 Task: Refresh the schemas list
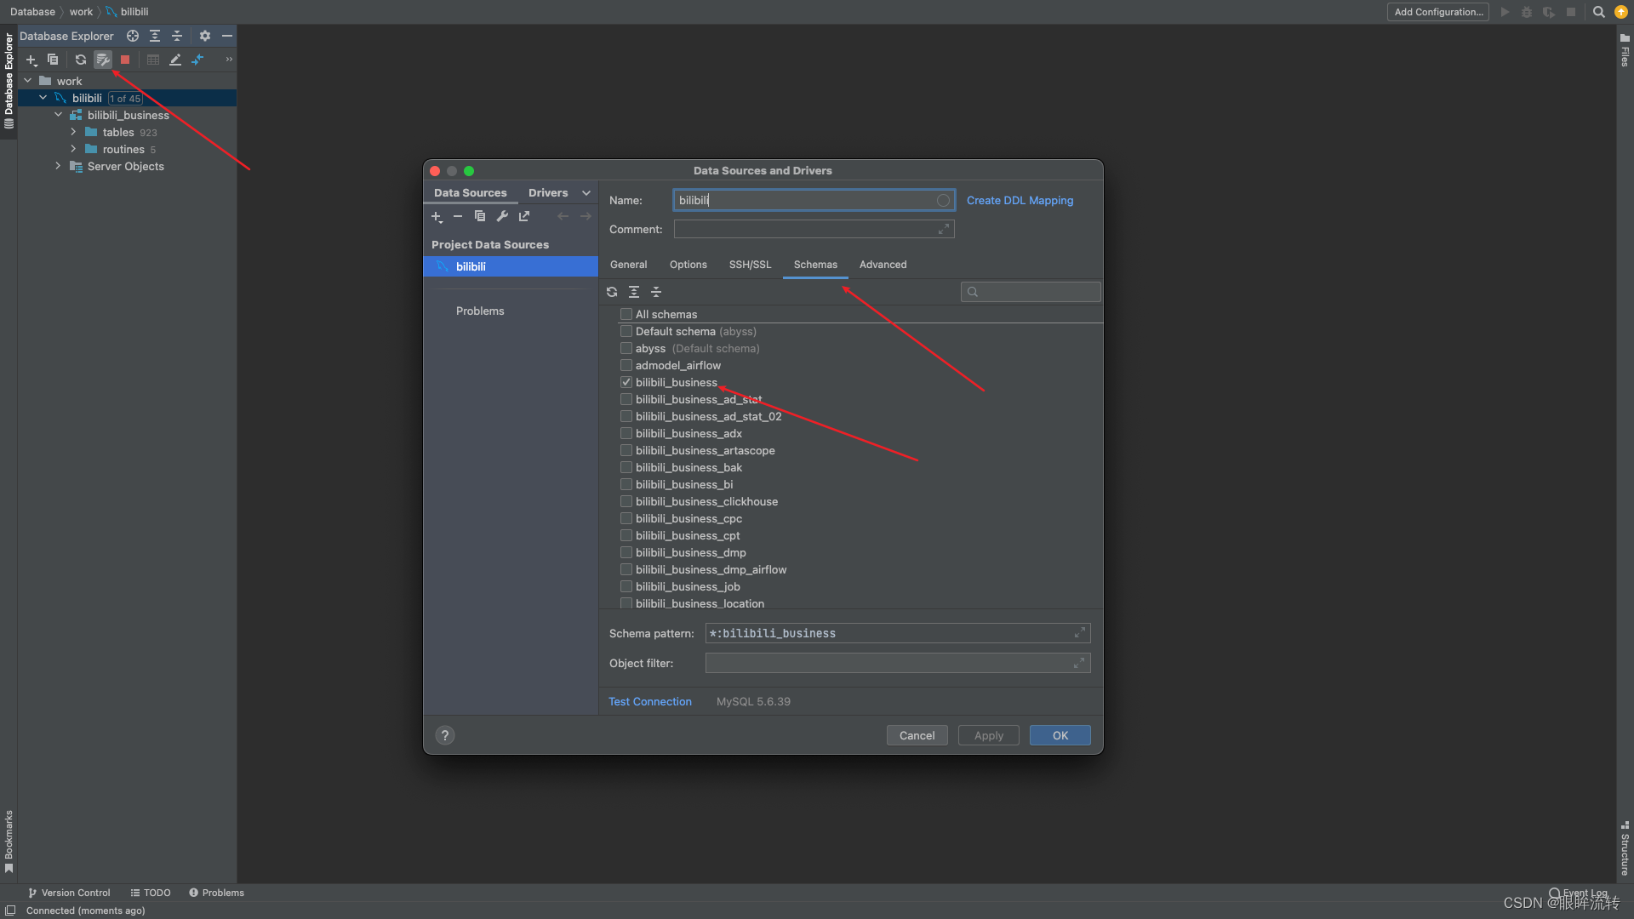(612, 292)
